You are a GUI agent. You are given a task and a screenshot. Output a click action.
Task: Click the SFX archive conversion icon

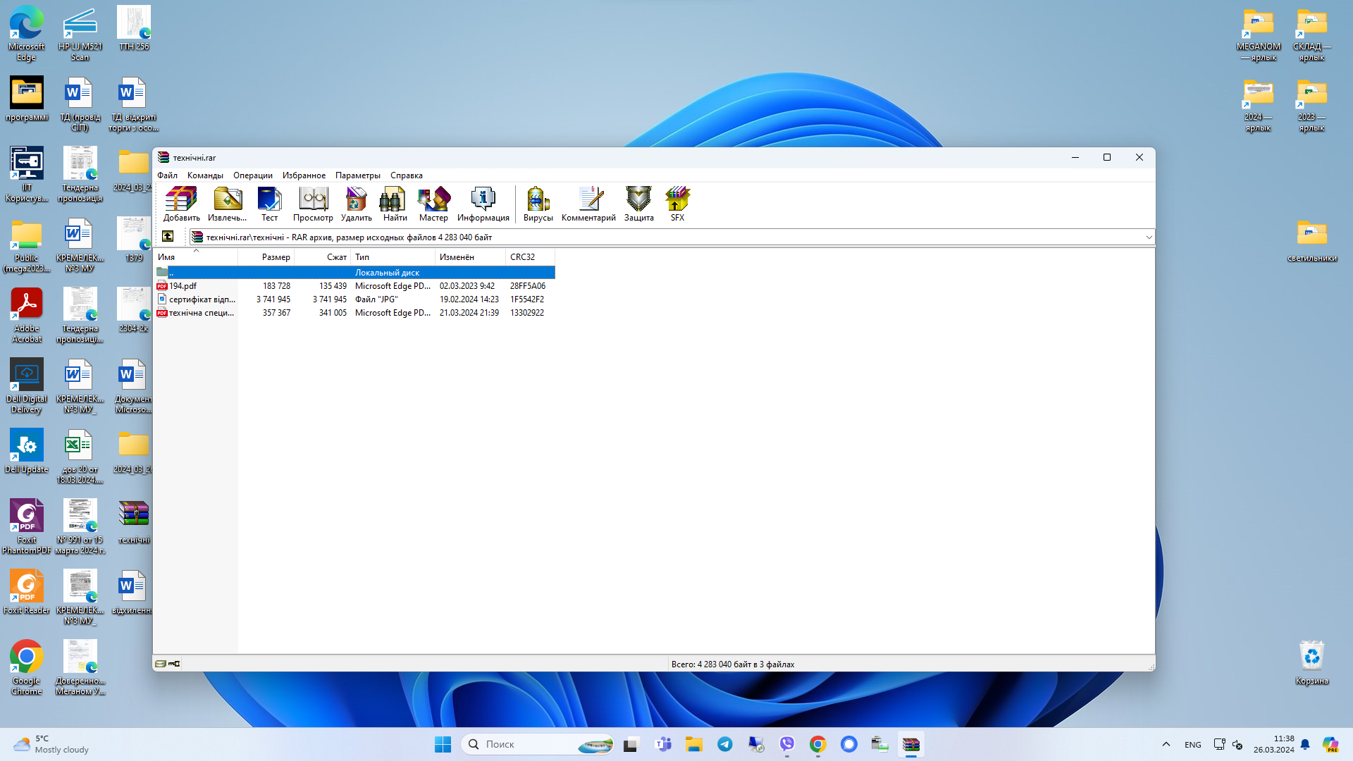coord(677,204)
